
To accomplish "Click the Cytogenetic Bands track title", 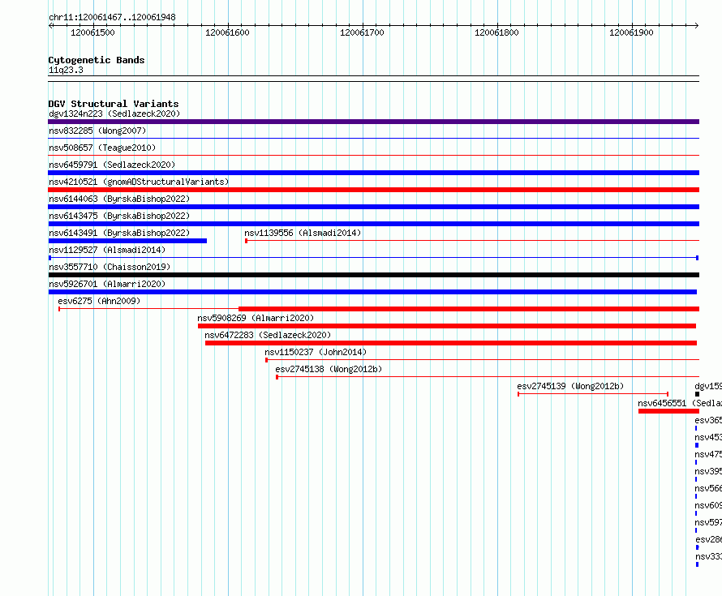I will tap(97, 60).
